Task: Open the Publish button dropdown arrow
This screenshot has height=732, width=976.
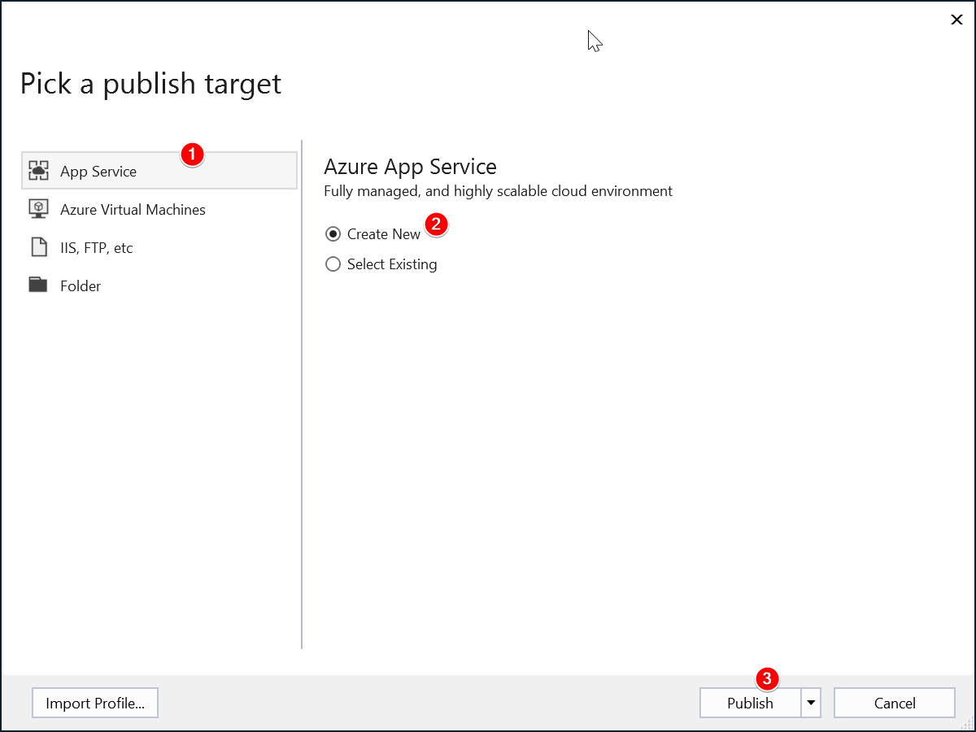Action: (811, 704)
